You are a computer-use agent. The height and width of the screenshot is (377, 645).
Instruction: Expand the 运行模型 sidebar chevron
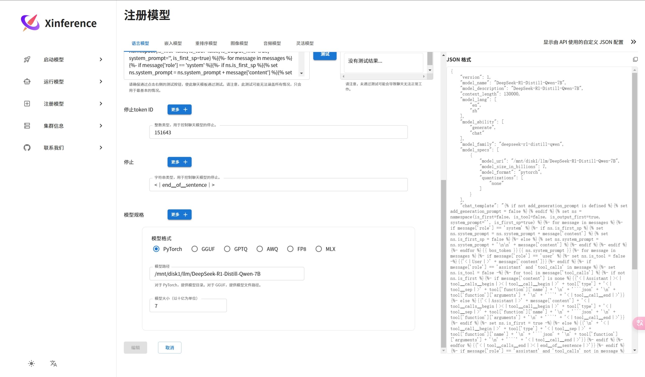click(101, 81)
